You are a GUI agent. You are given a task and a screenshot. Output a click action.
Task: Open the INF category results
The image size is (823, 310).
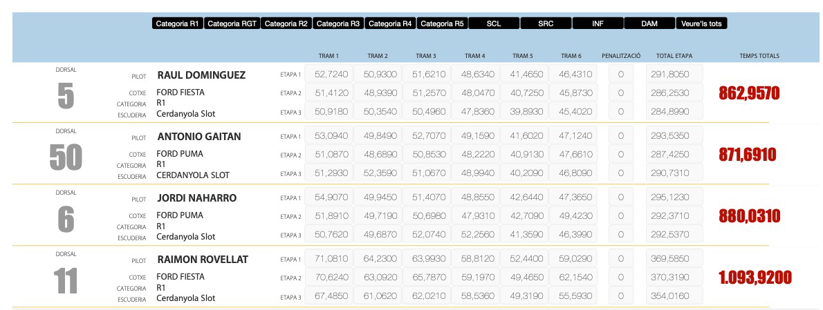(x=598, y=23)
